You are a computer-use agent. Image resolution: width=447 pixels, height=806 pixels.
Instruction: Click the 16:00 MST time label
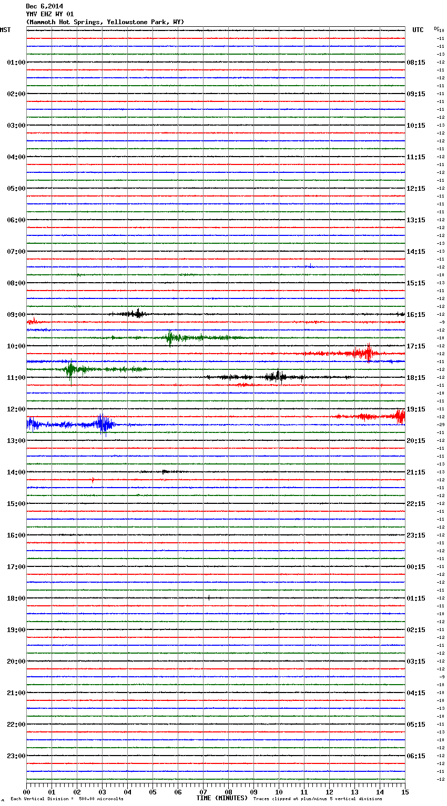point(16,535)
